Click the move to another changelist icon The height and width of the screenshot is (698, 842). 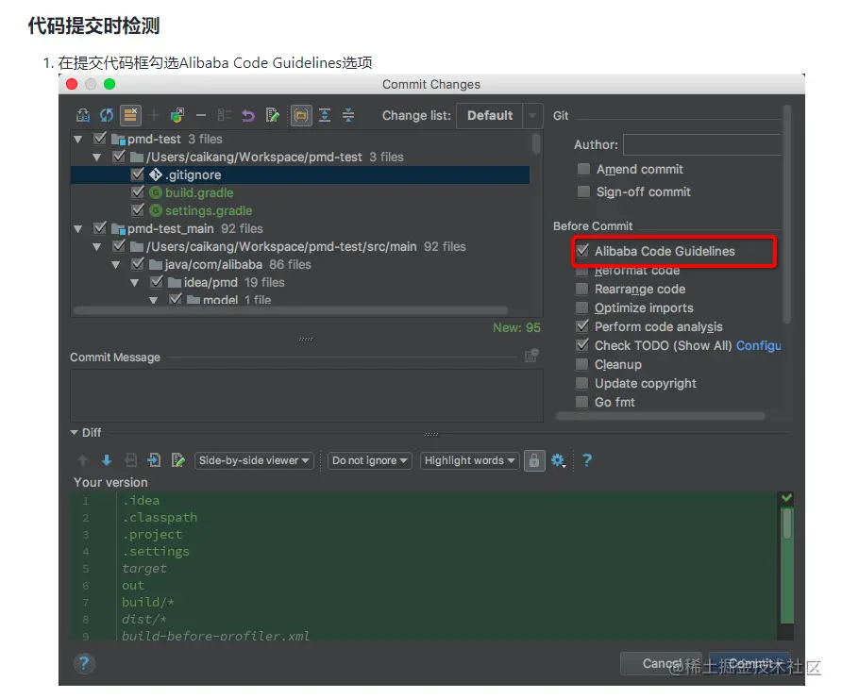(177, 115)
